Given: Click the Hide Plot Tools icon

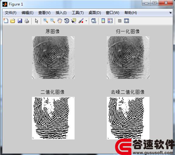Looking at the screenshot, I should tap(120, 21).
